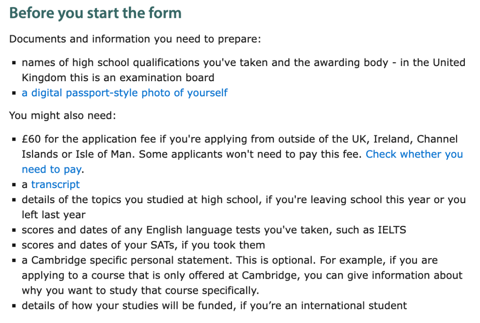Screen dimensions: 480x323
Task: Click the bullet marker beside the passport photo link
Action: (14, 93)
